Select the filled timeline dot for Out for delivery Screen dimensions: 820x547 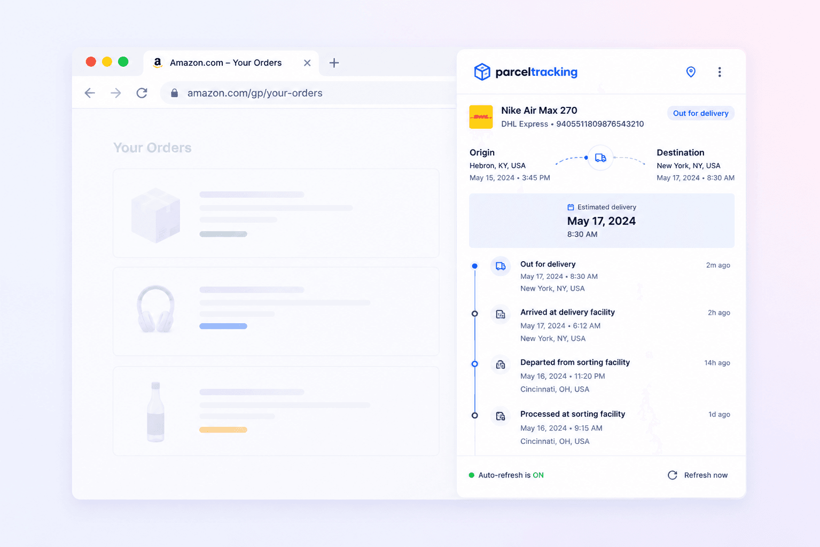click(474, 266)
